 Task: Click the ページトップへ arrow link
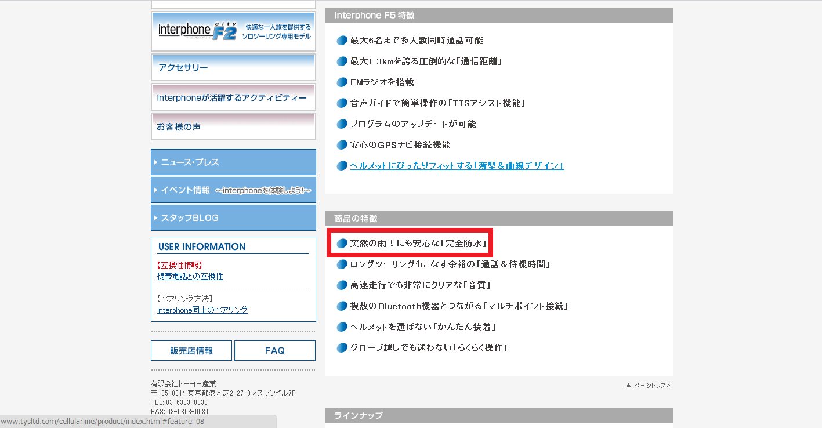click(649, 386)
